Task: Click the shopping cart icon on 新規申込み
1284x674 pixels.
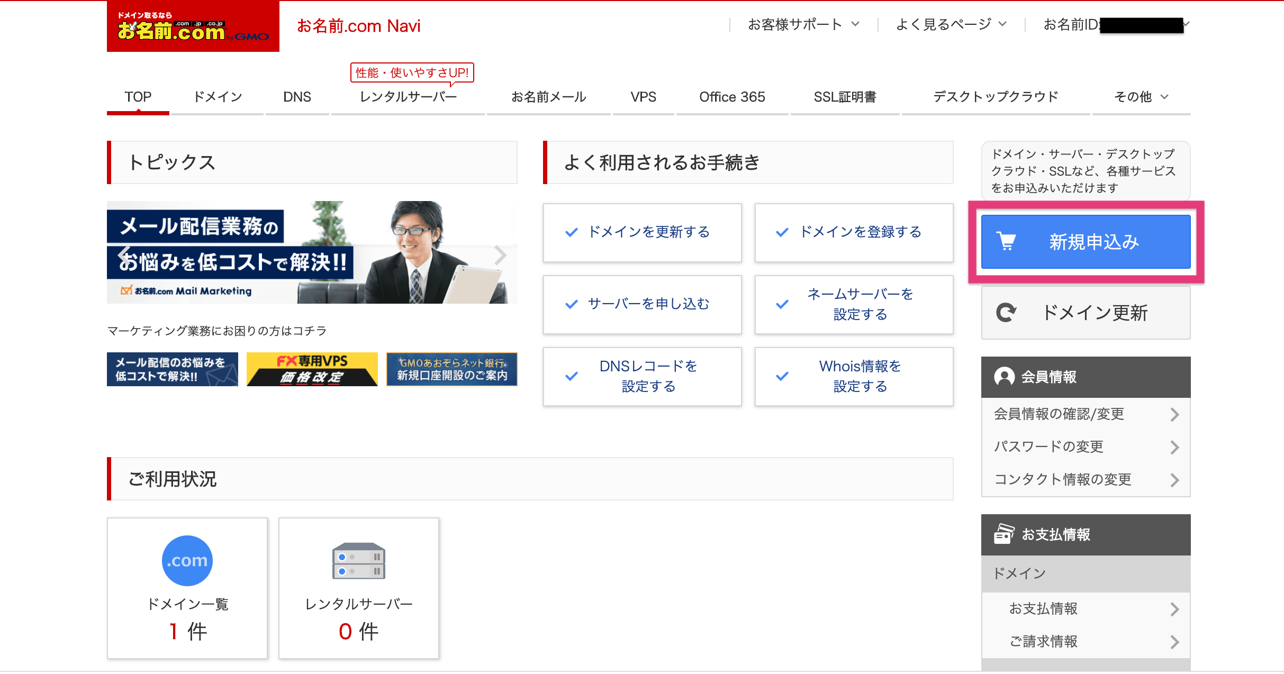Action: (1006, 242)
